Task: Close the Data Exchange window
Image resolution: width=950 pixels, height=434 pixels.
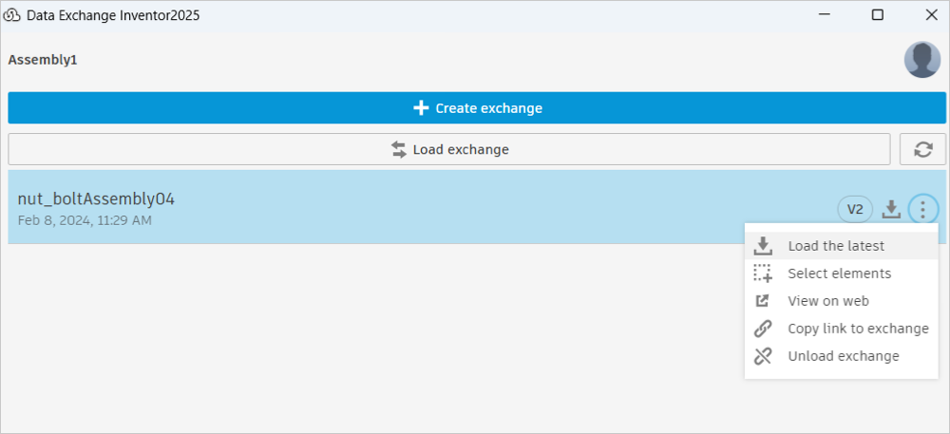Action: coord(932,15)
